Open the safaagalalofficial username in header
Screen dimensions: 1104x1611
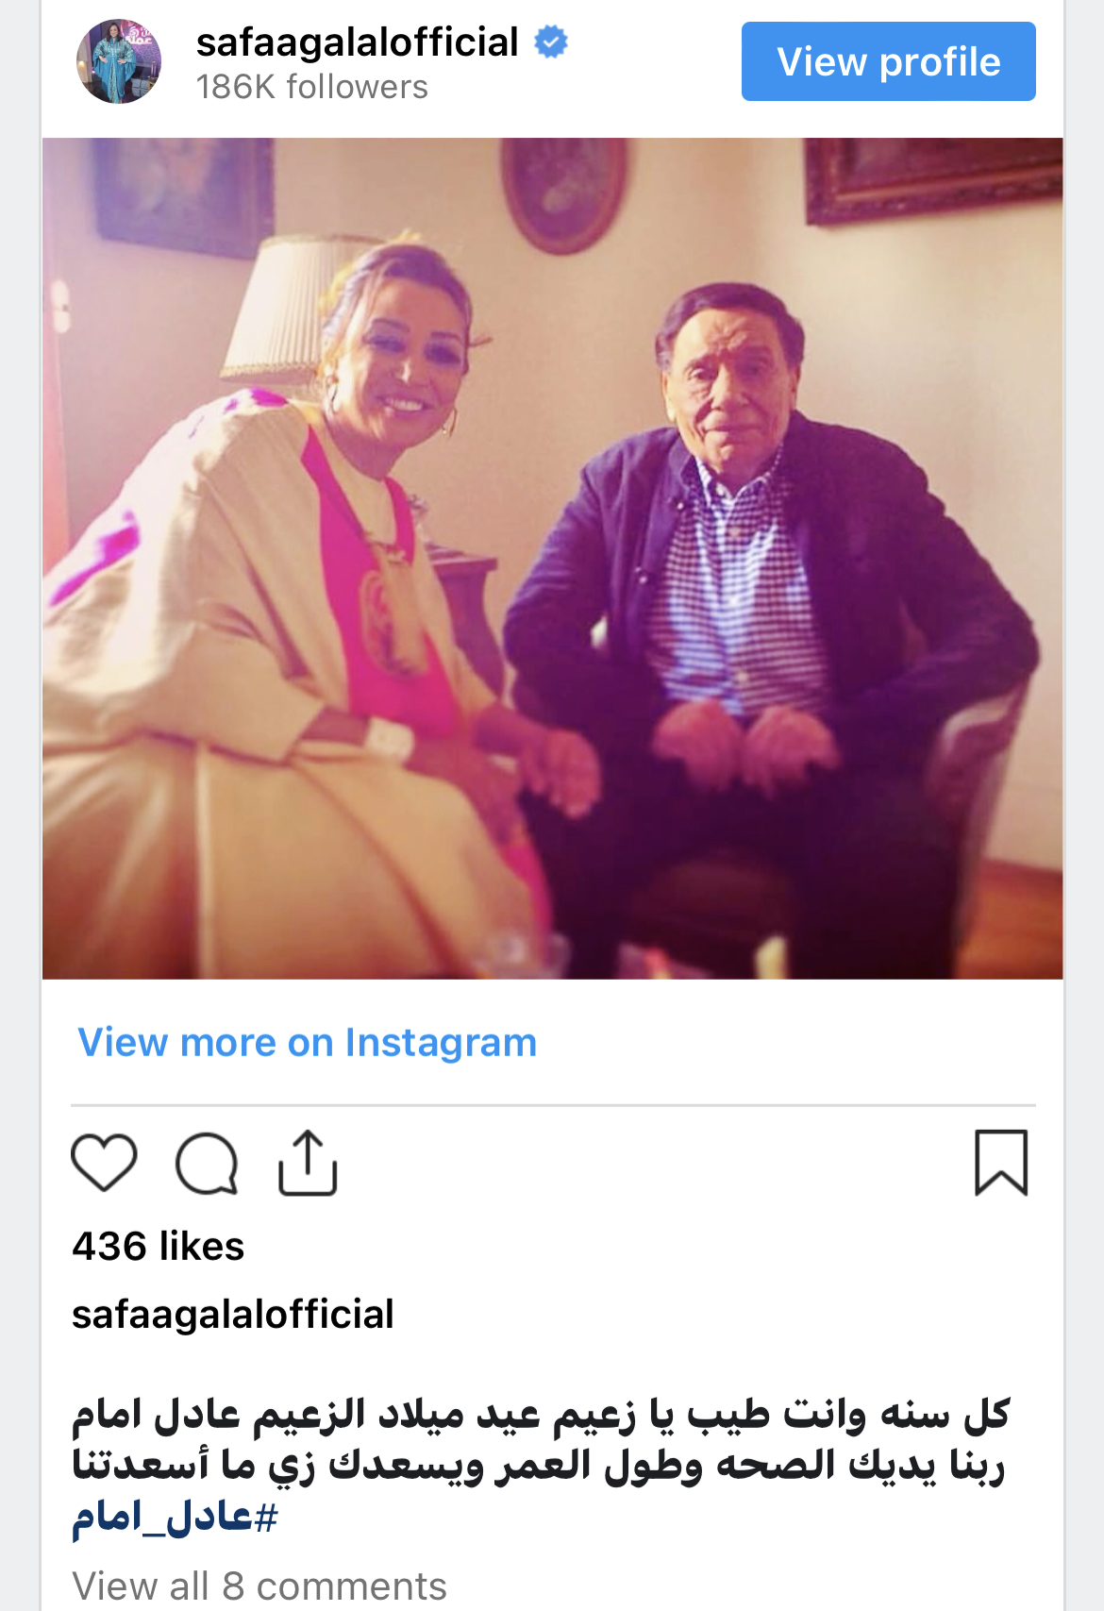358,42
